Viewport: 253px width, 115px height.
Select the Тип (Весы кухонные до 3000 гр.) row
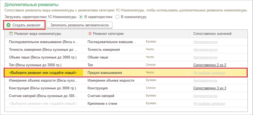(35, 65)
